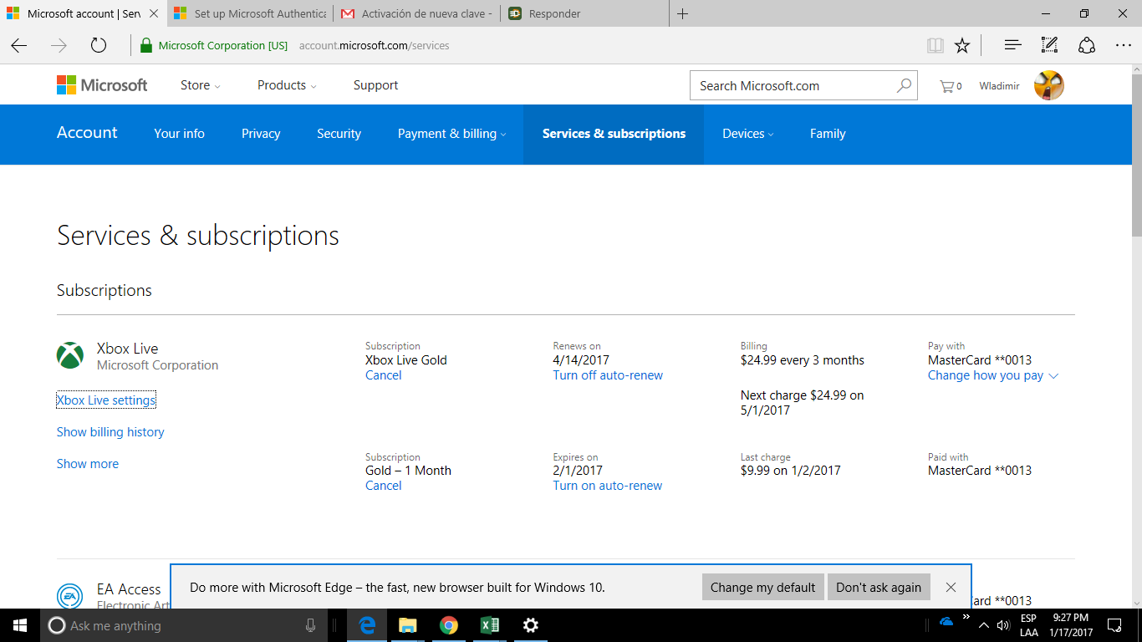Click the ESP LAA language indicator
1142x642 pixels.
point(1029,625)
